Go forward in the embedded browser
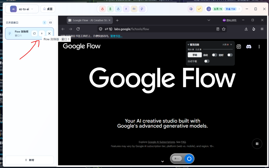This screenshot has width=269, height=168. click(x=70, y=29)
